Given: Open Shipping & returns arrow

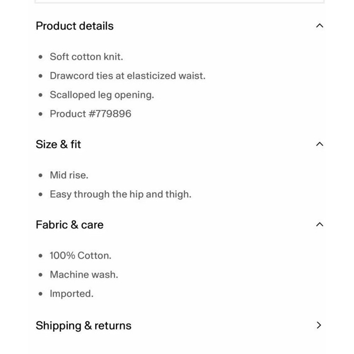Looking at the screenshot, I should tap(319, 325).
